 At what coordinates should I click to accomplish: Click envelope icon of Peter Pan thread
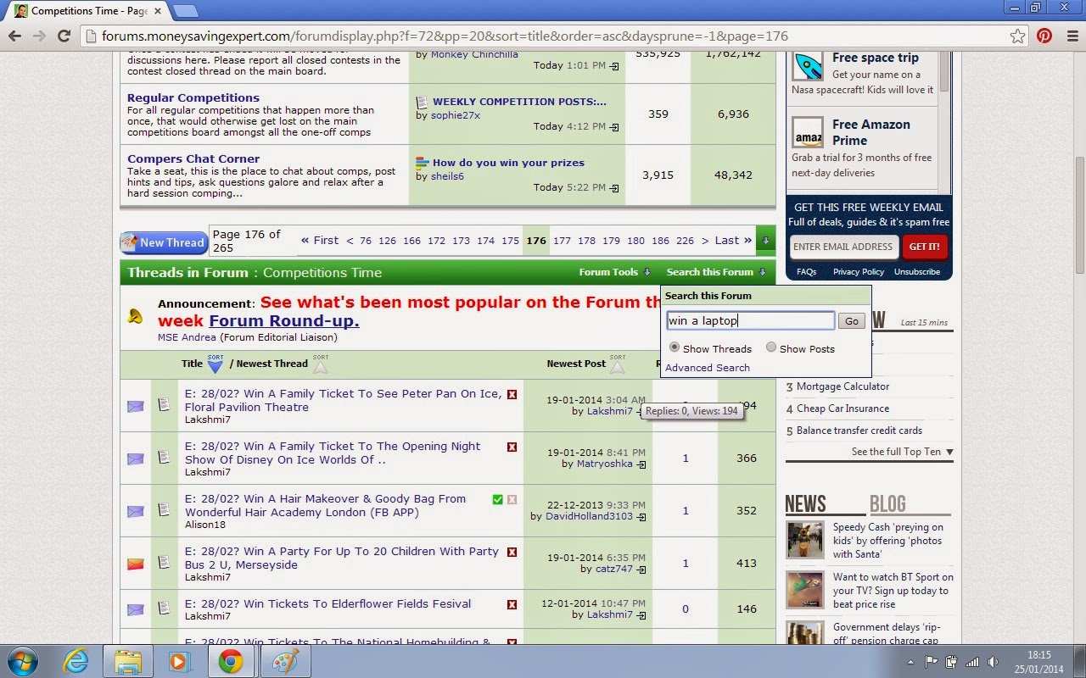pyautogui.click(x=136, y=406)
